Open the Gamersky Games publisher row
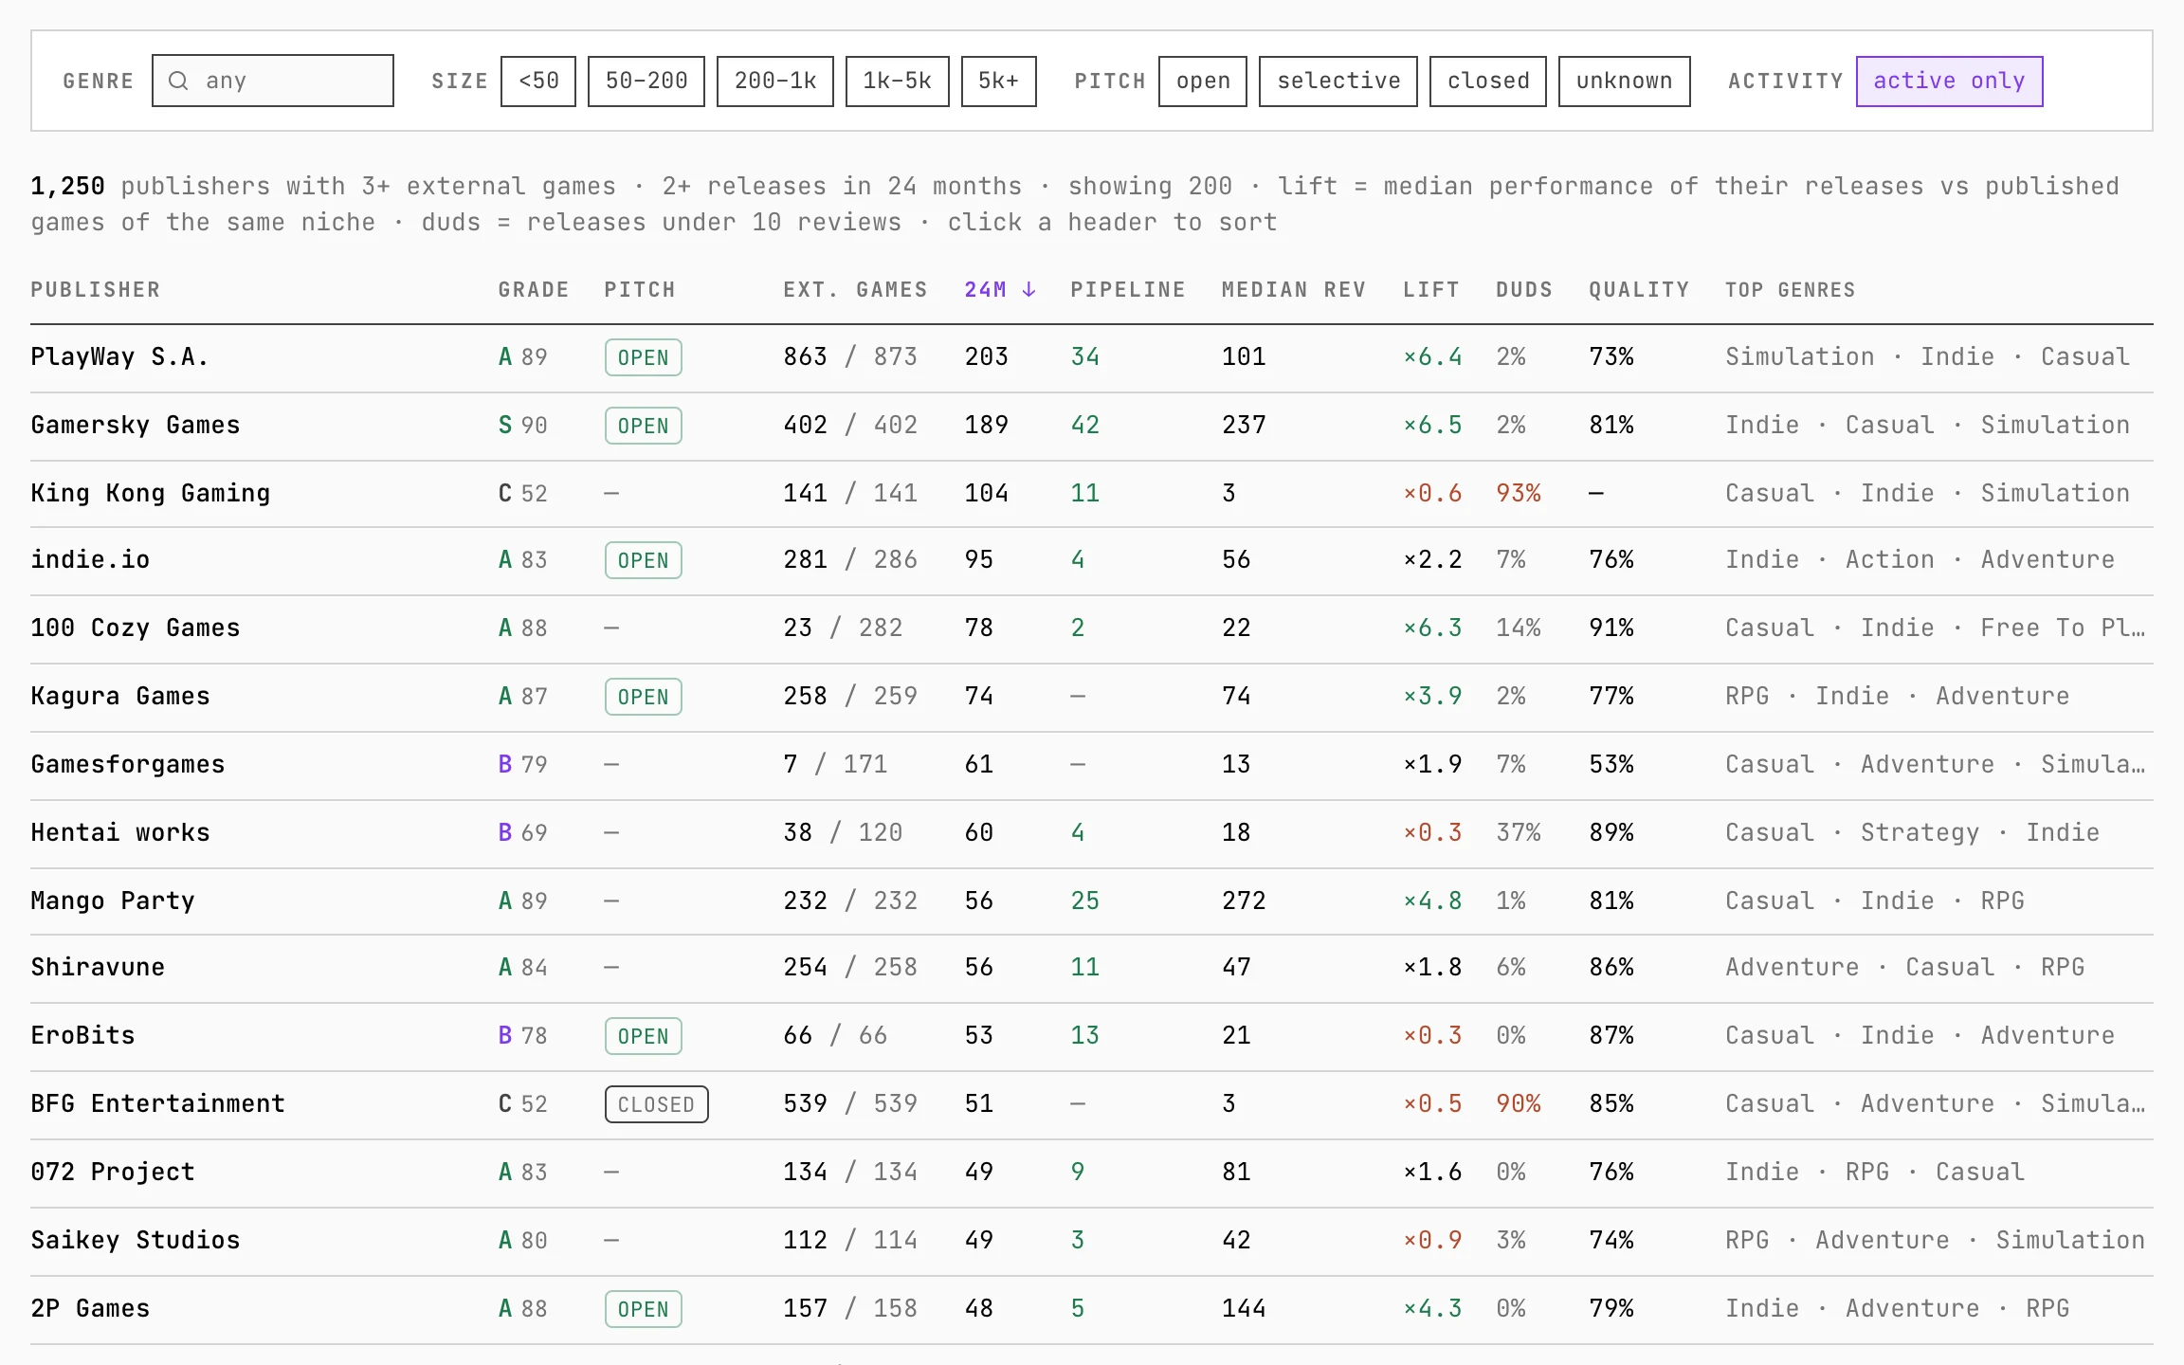The height and width of the screenshot is (1365, 2184). coord(1092,426)
